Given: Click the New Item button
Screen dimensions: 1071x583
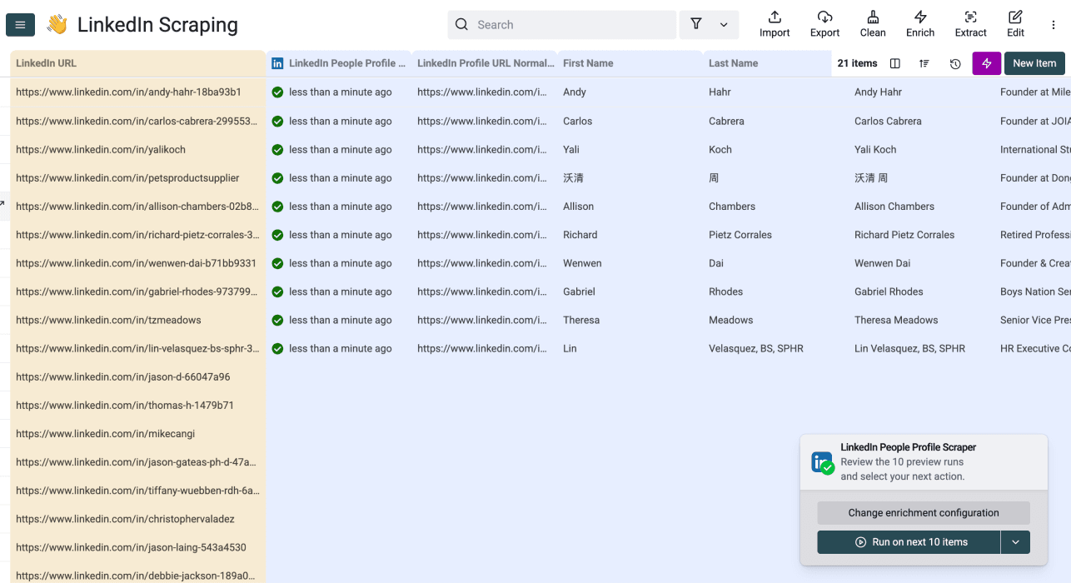Looking at the screenshot, I should pos(1034,63).
